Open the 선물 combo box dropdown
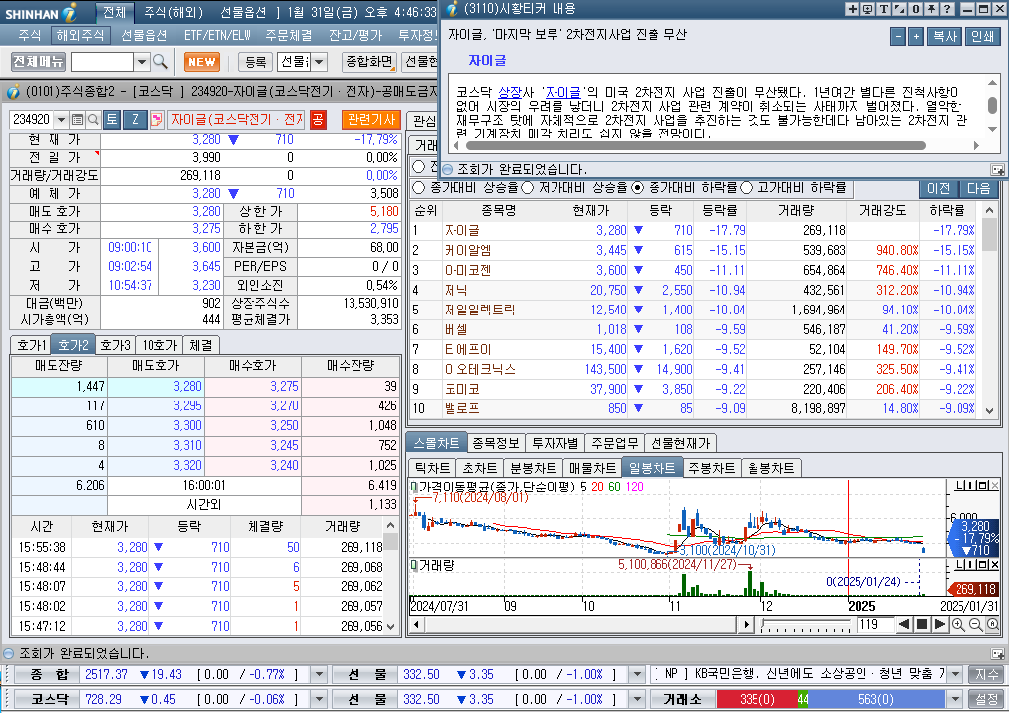Image resolution: width=1009 pixels, height=713 pixels. pyautogui.click(x=319, y=62)
